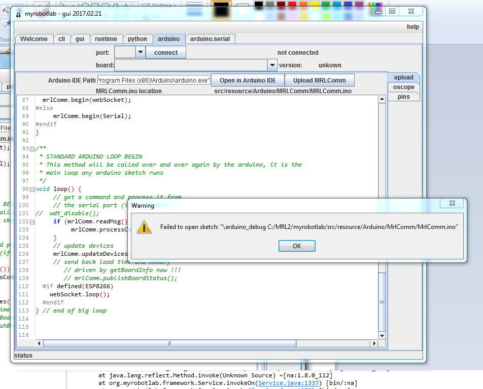
Task: Select the pins side tab
Action: pos(403,97)
